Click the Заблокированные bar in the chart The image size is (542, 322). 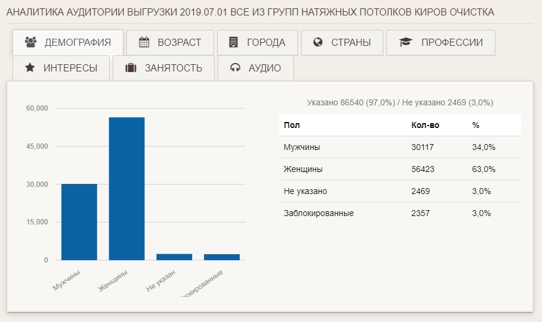[x=222, y=257]
